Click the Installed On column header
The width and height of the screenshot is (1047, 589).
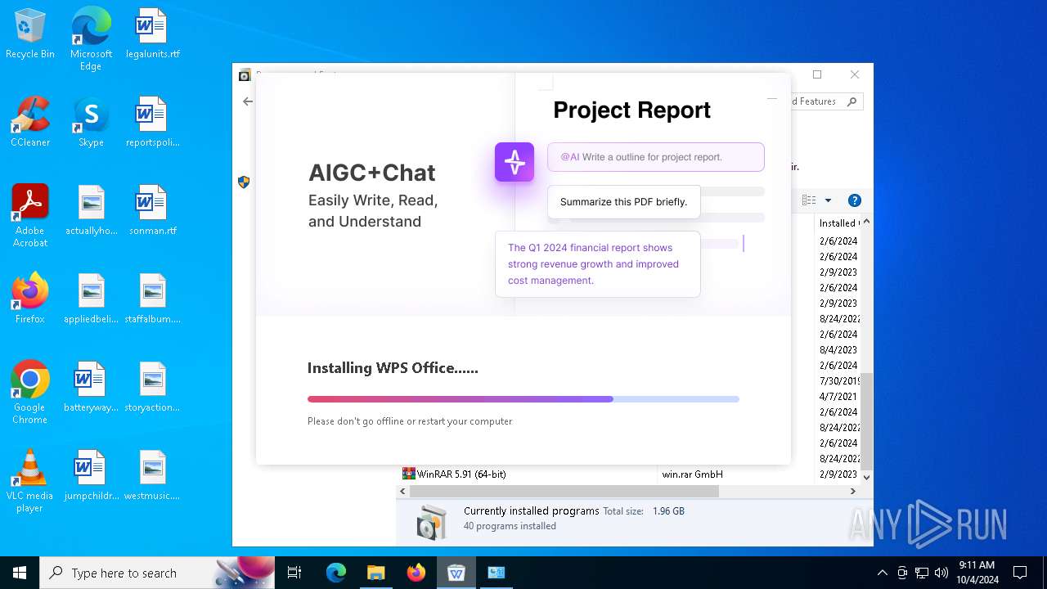pos(838,223)
